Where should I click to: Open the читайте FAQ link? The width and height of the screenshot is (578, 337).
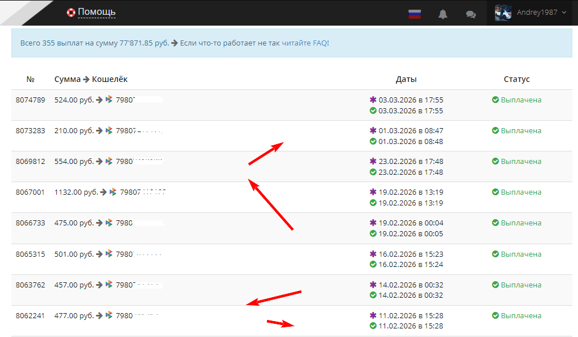(304, 43)
